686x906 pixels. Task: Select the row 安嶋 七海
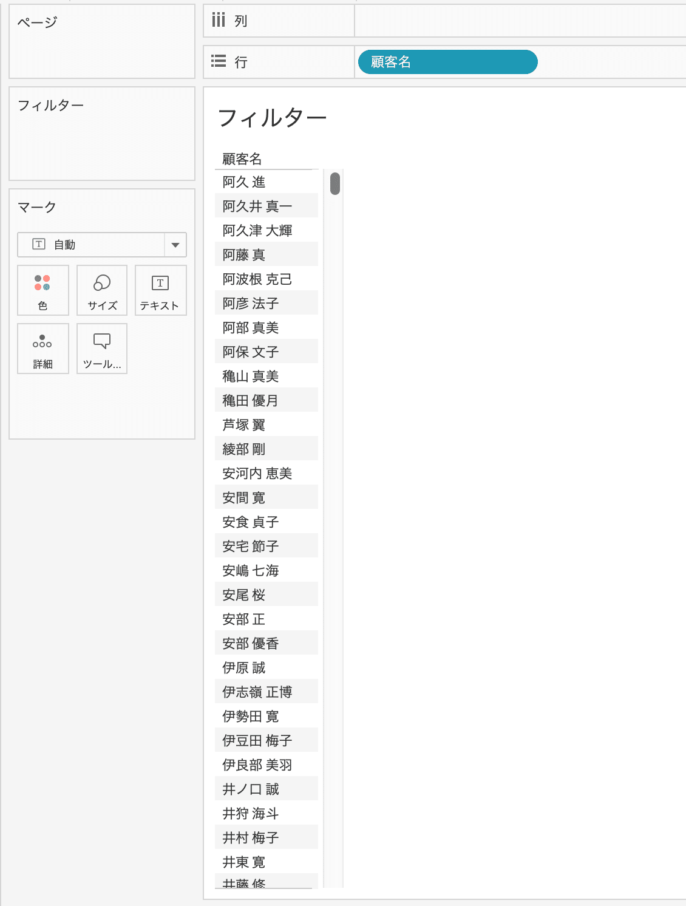[267, 570]
